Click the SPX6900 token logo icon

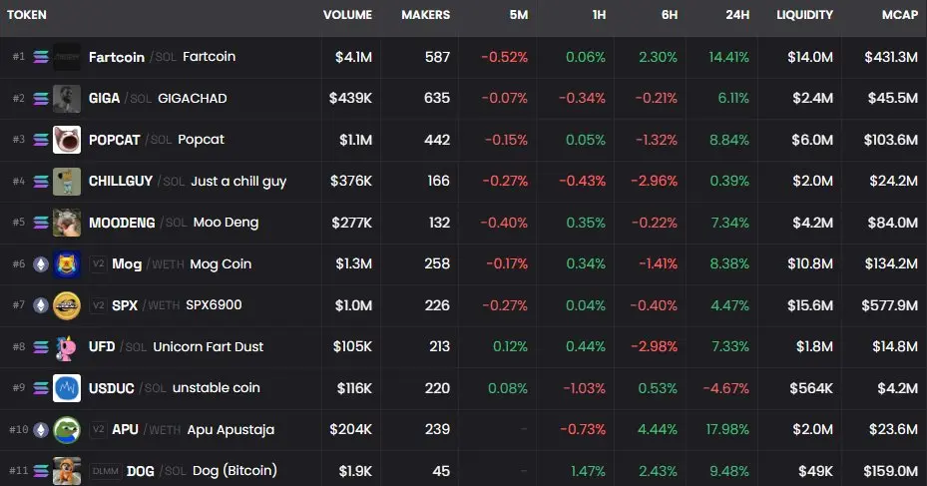pyautogui.click(x=67, y=304)
